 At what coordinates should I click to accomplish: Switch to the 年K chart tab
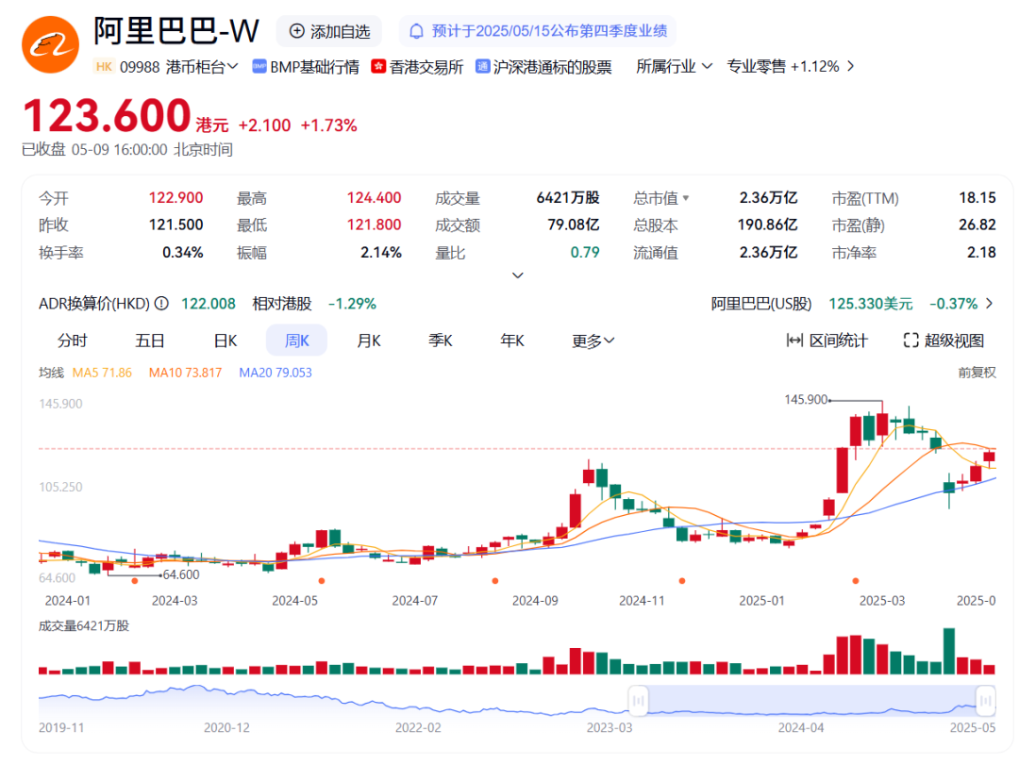pyautogui.click(x=512, y=341)
